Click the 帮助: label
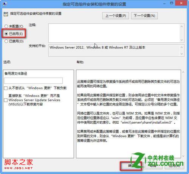The height and width of the screenshot is (174, 189). click(81, 62)
